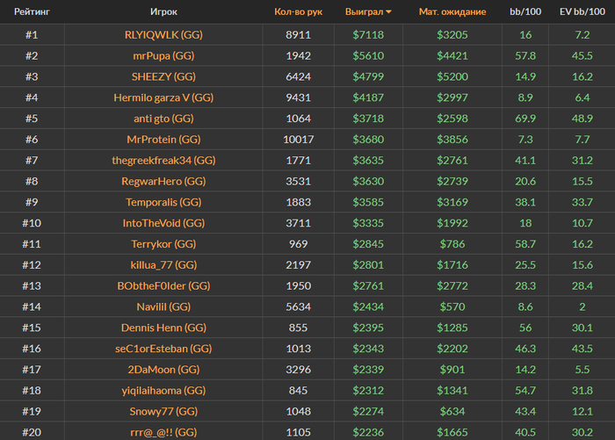Open killua_77 (GG) player link
Screen dimensions: 615x440
tap(163, 264)
